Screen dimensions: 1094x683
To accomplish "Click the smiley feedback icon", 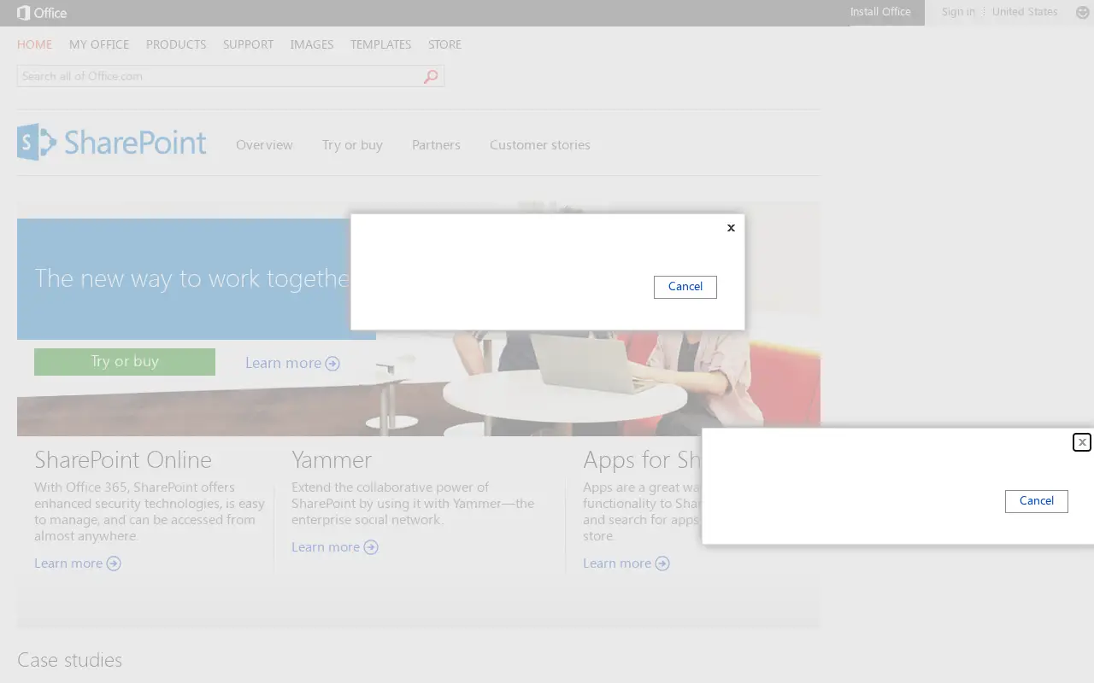I will point(1082,12).
